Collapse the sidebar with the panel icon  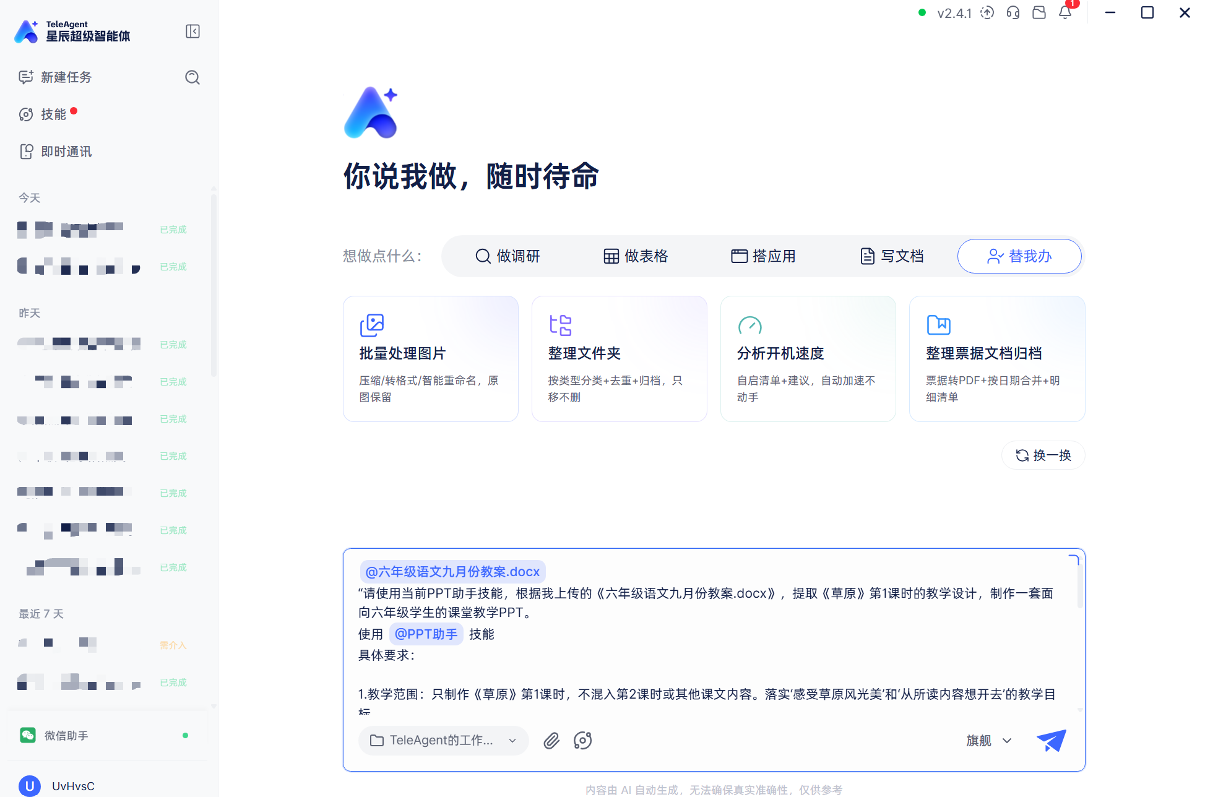tap(192, 32)
